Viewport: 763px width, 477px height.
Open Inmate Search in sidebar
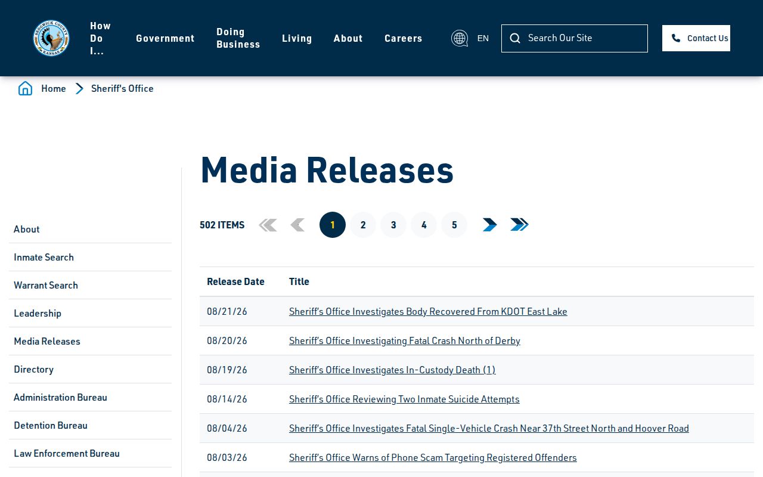(x=90, y=257)
